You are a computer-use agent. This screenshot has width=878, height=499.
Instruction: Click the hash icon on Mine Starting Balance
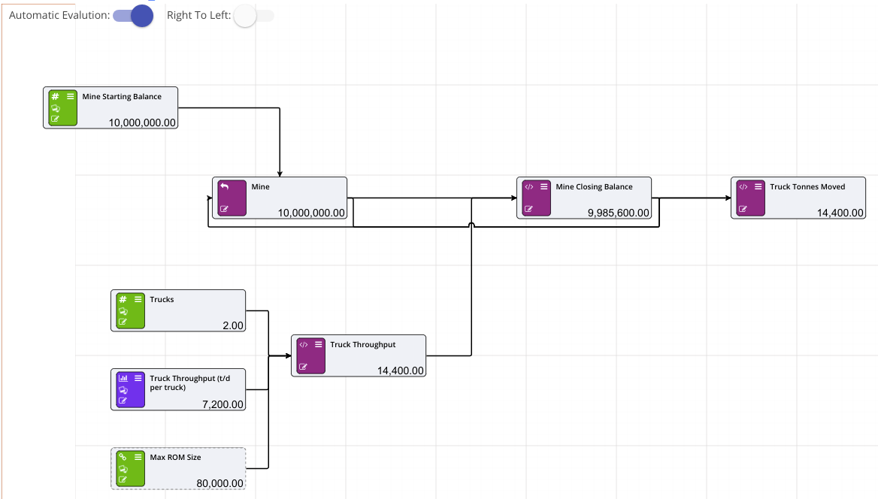(x=55, y=96)
